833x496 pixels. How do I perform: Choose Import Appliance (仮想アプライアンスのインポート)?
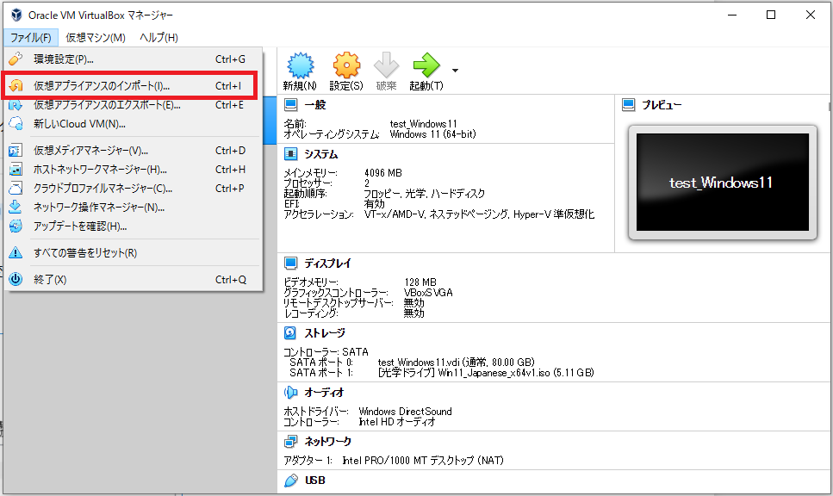coord(133,85)
